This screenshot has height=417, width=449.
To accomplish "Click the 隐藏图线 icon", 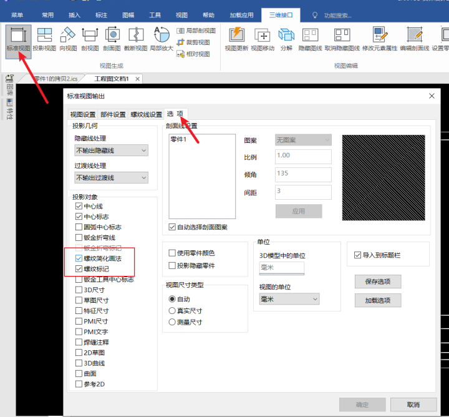I will coord(310,39).
